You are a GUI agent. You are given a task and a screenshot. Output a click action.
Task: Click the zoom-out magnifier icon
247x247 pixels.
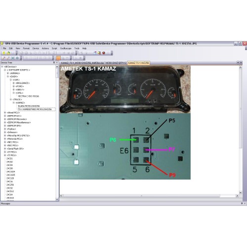[x=8, y=58]
